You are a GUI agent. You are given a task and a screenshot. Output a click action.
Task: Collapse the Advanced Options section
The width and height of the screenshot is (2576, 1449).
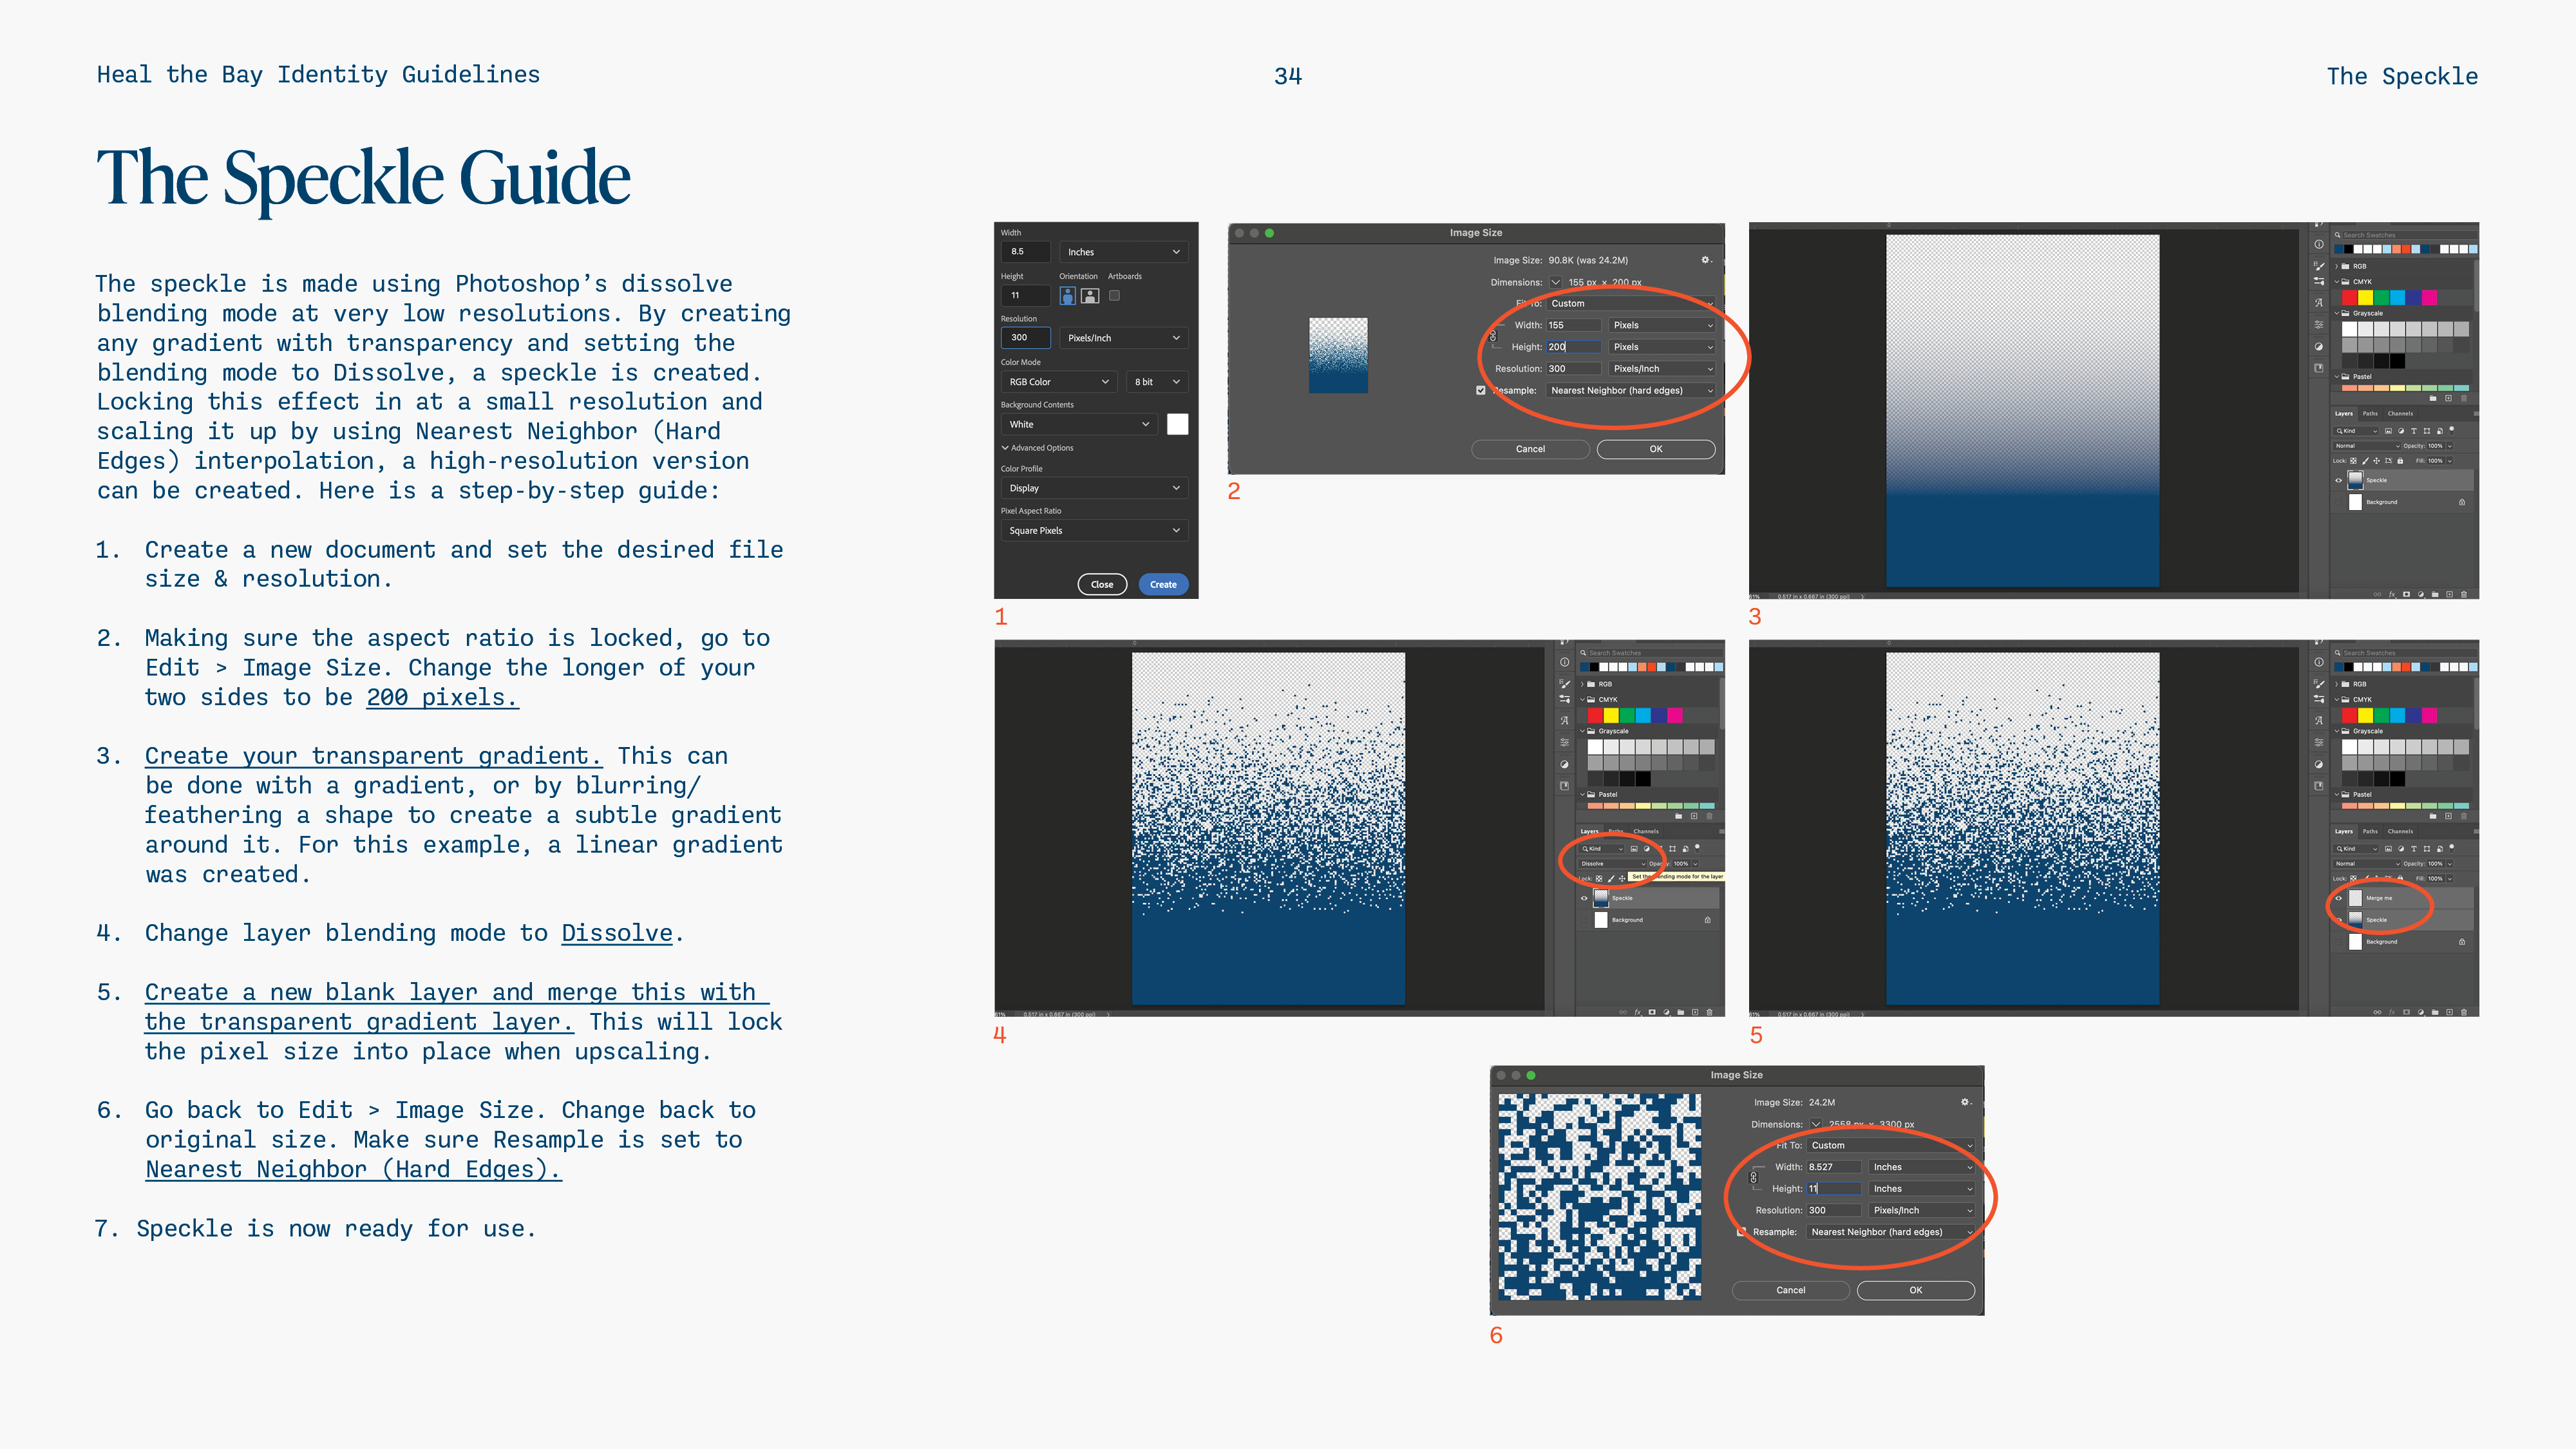(x=1005, y=448)
